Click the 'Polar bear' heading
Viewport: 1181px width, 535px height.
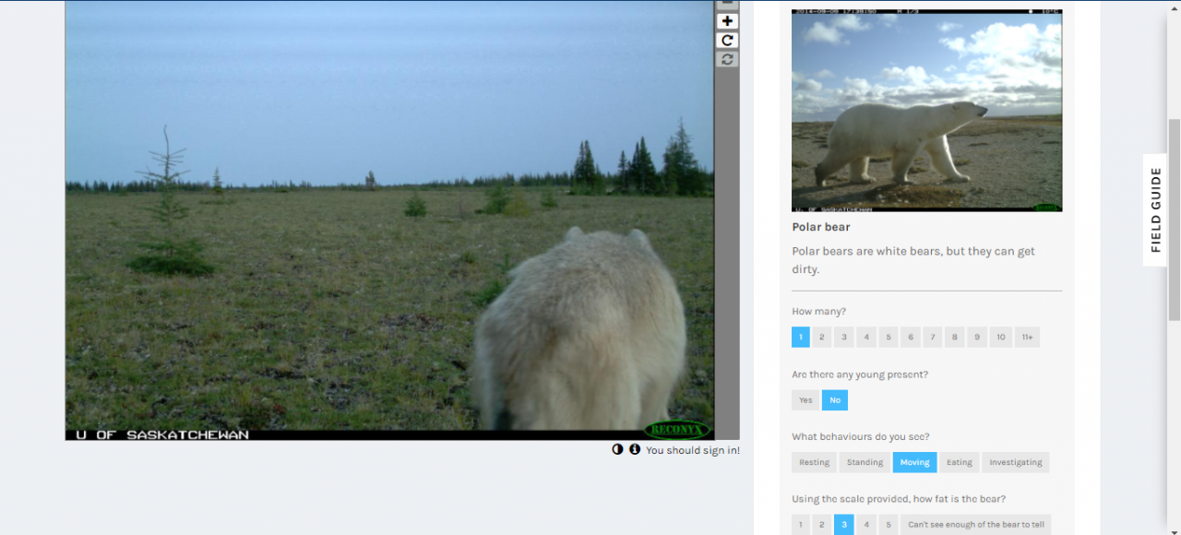tap(821, 227)
